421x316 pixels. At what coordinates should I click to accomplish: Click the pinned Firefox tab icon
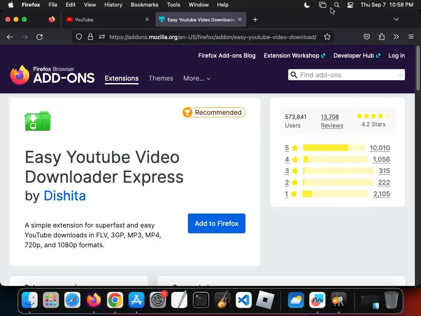pyautogui.click(x=52, y=19)
